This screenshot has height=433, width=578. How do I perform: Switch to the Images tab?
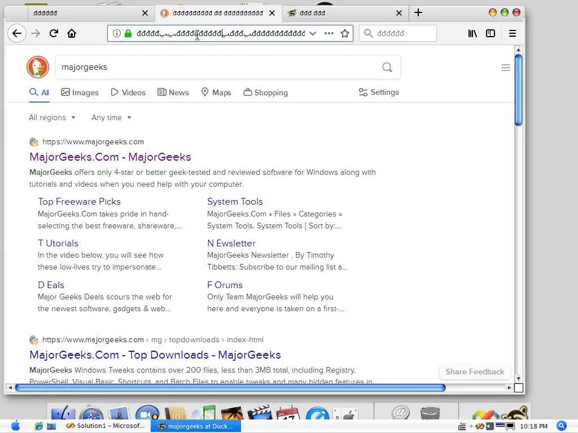coord(80,92)
